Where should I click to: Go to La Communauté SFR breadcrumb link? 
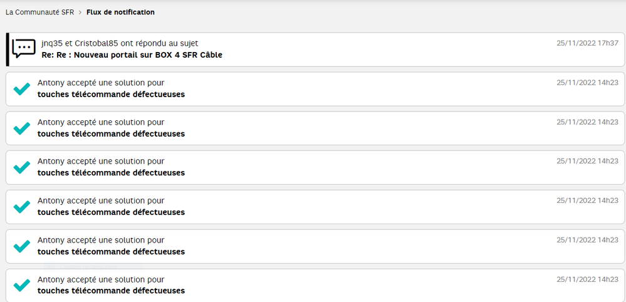[x=39, y=13]
